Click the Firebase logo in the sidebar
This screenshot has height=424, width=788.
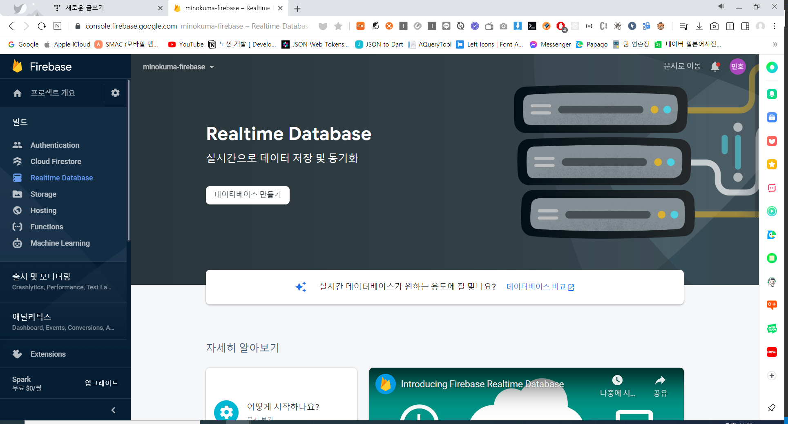coord(42,67)
